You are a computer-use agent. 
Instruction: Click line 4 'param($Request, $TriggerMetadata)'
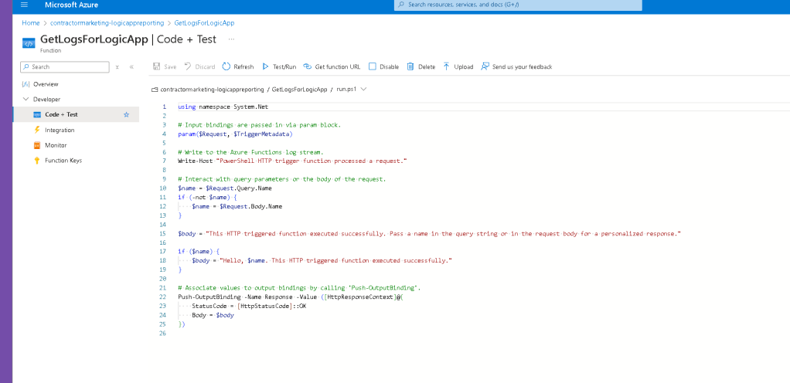pos(235,134)
